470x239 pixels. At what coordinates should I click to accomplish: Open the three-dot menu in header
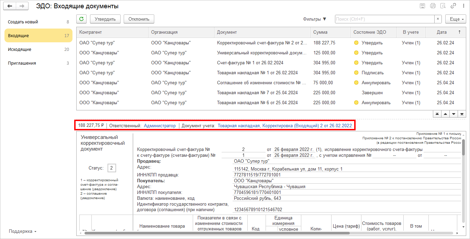(462, 6)
